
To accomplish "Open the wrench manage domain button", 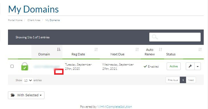I will tap(190, 66).
